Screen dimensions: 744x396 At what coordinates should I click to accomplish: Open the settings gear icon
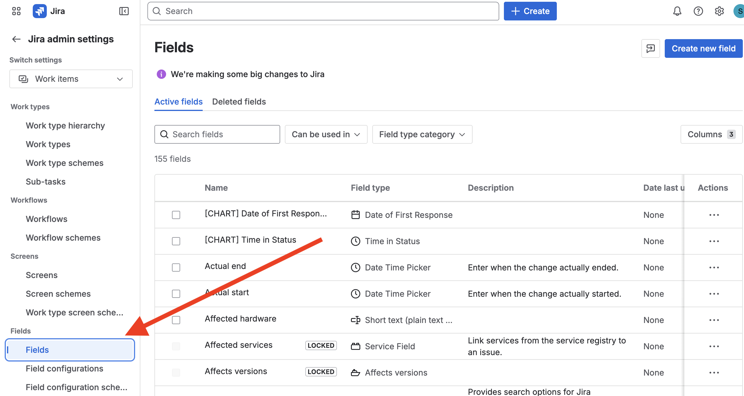click(x=719, y=11)
